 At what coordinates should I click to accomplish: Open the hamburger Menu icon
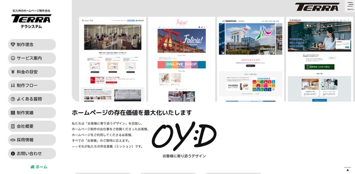[x=350, y=6]
